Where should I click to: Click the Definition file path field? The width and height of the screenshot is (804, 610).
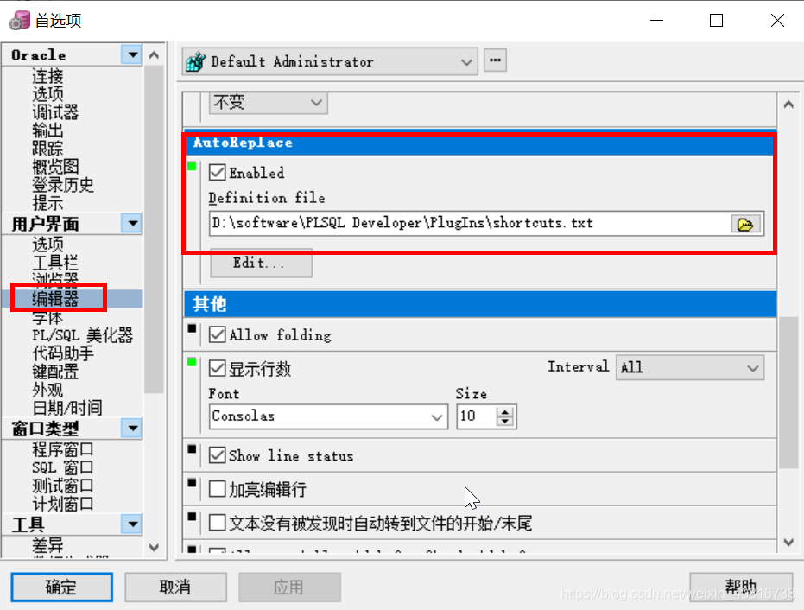point(470,224)
